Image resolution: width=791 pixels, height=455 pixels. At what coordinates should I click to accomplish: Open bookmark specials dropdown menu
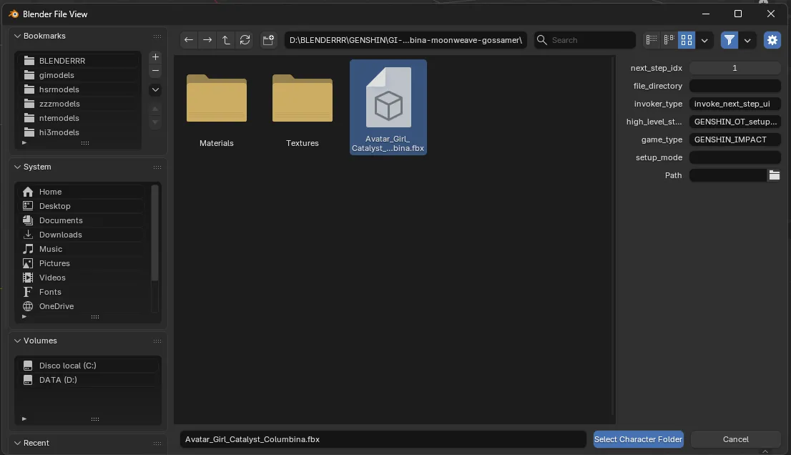(x=155, y=90)
